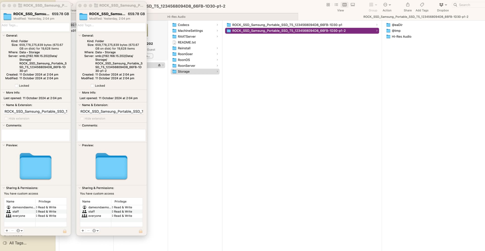
Task: Click add user plus button in left Info window
Action: [7, 231]
